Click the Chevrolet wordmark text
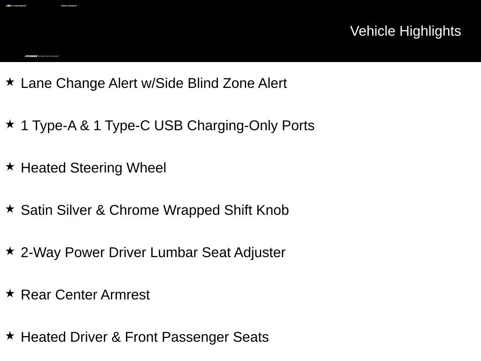The width and height of the screenshot is (481, 361). pos(19,6)
